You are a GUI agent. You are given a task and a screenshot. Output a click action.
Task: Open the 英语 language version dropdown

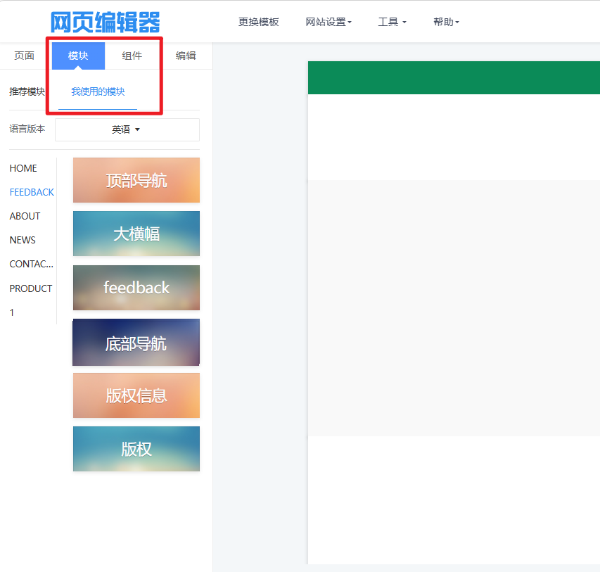pos(127,129)
